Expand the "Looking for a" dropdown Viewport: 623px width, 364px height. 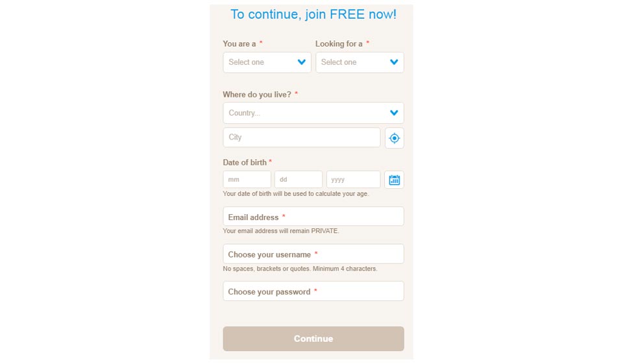(x=360, y=62)
